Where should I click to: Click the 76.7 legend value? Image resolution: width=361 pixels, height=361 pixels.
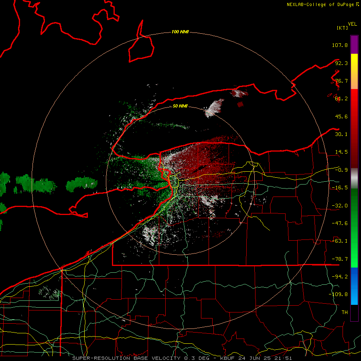[x=341, y=81]
